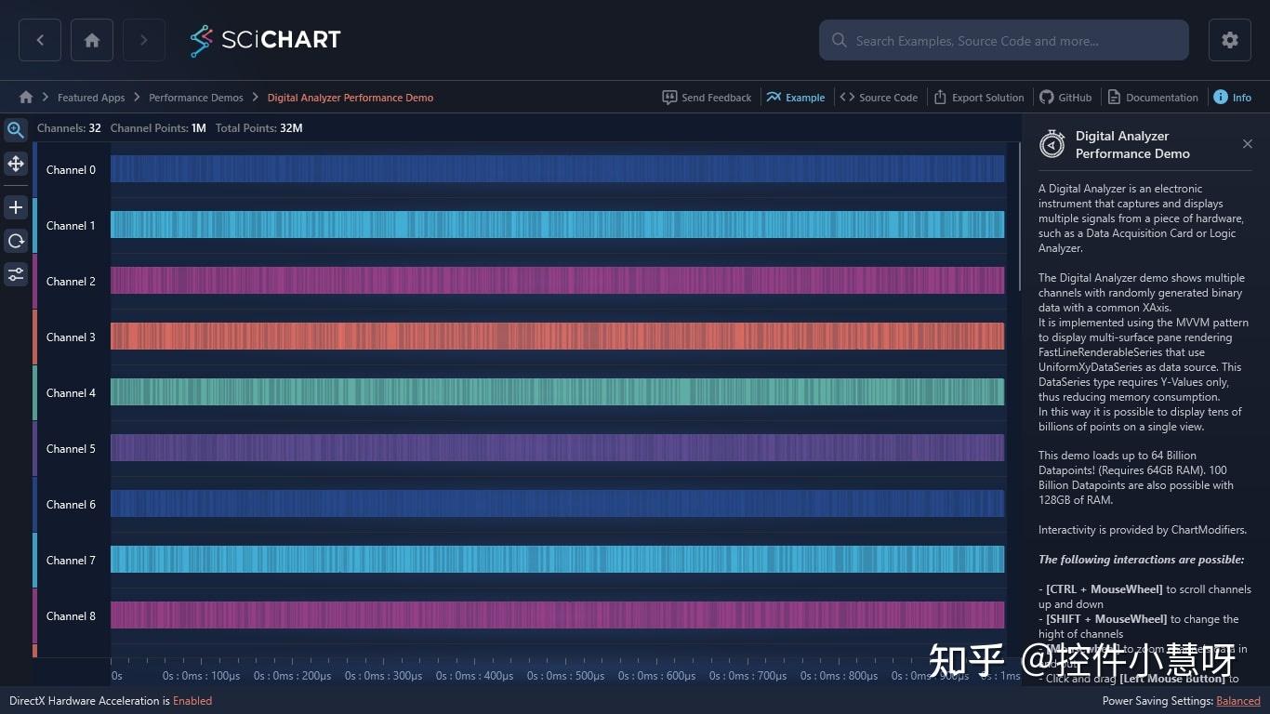This screenshot has width=1270, height=714.
Task: Click the Export Solution button
Action: [x=979, y=97]
